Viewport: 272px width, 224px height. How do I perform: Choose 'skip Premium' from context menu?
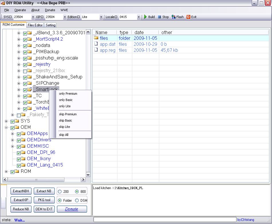(68, 114)
